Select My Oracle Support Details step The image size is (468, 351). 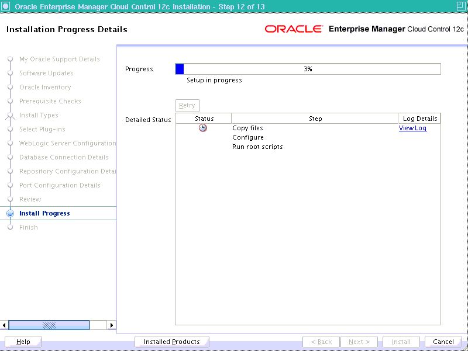click(x=59, y=60)
